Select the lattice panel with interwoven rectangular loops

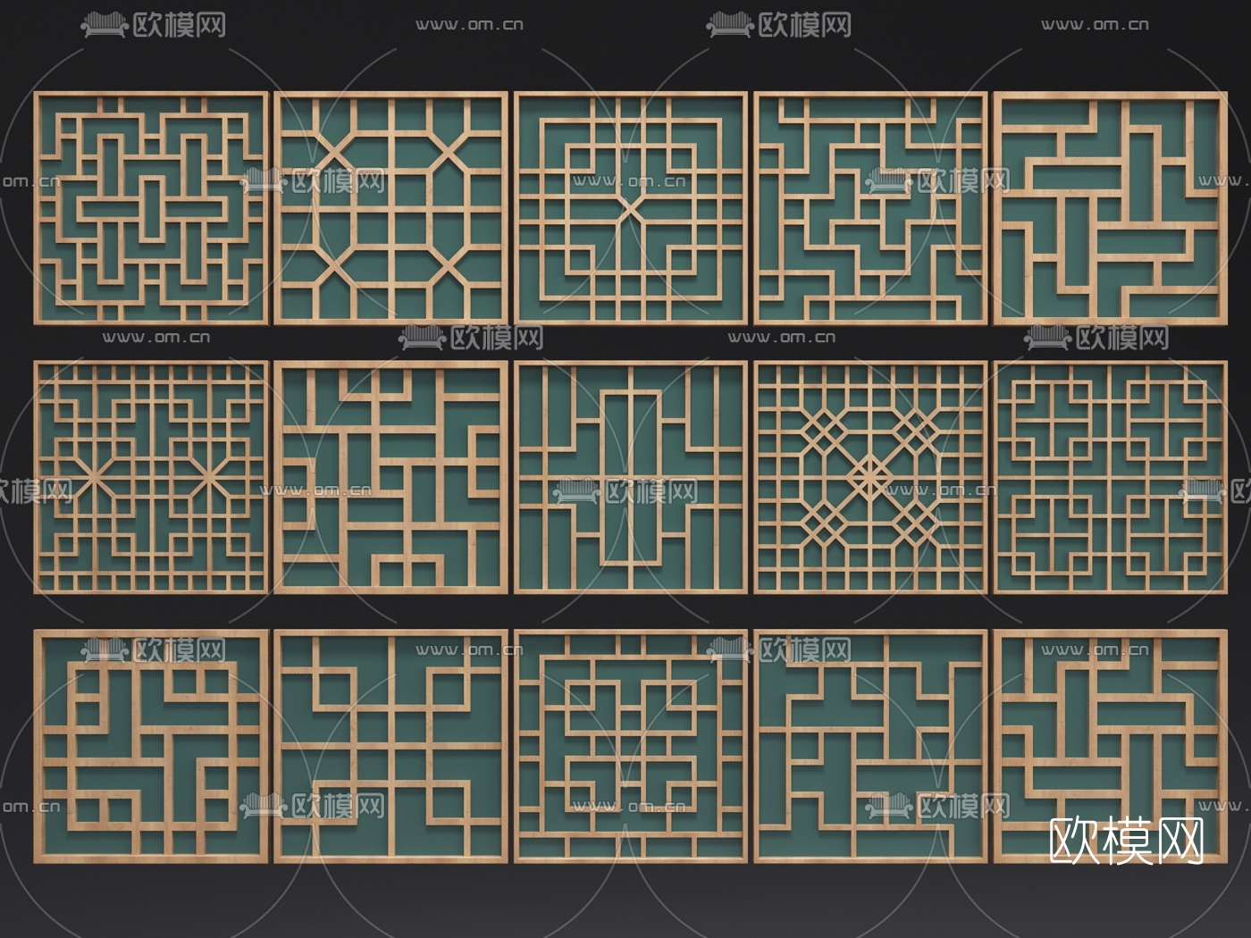151,208
